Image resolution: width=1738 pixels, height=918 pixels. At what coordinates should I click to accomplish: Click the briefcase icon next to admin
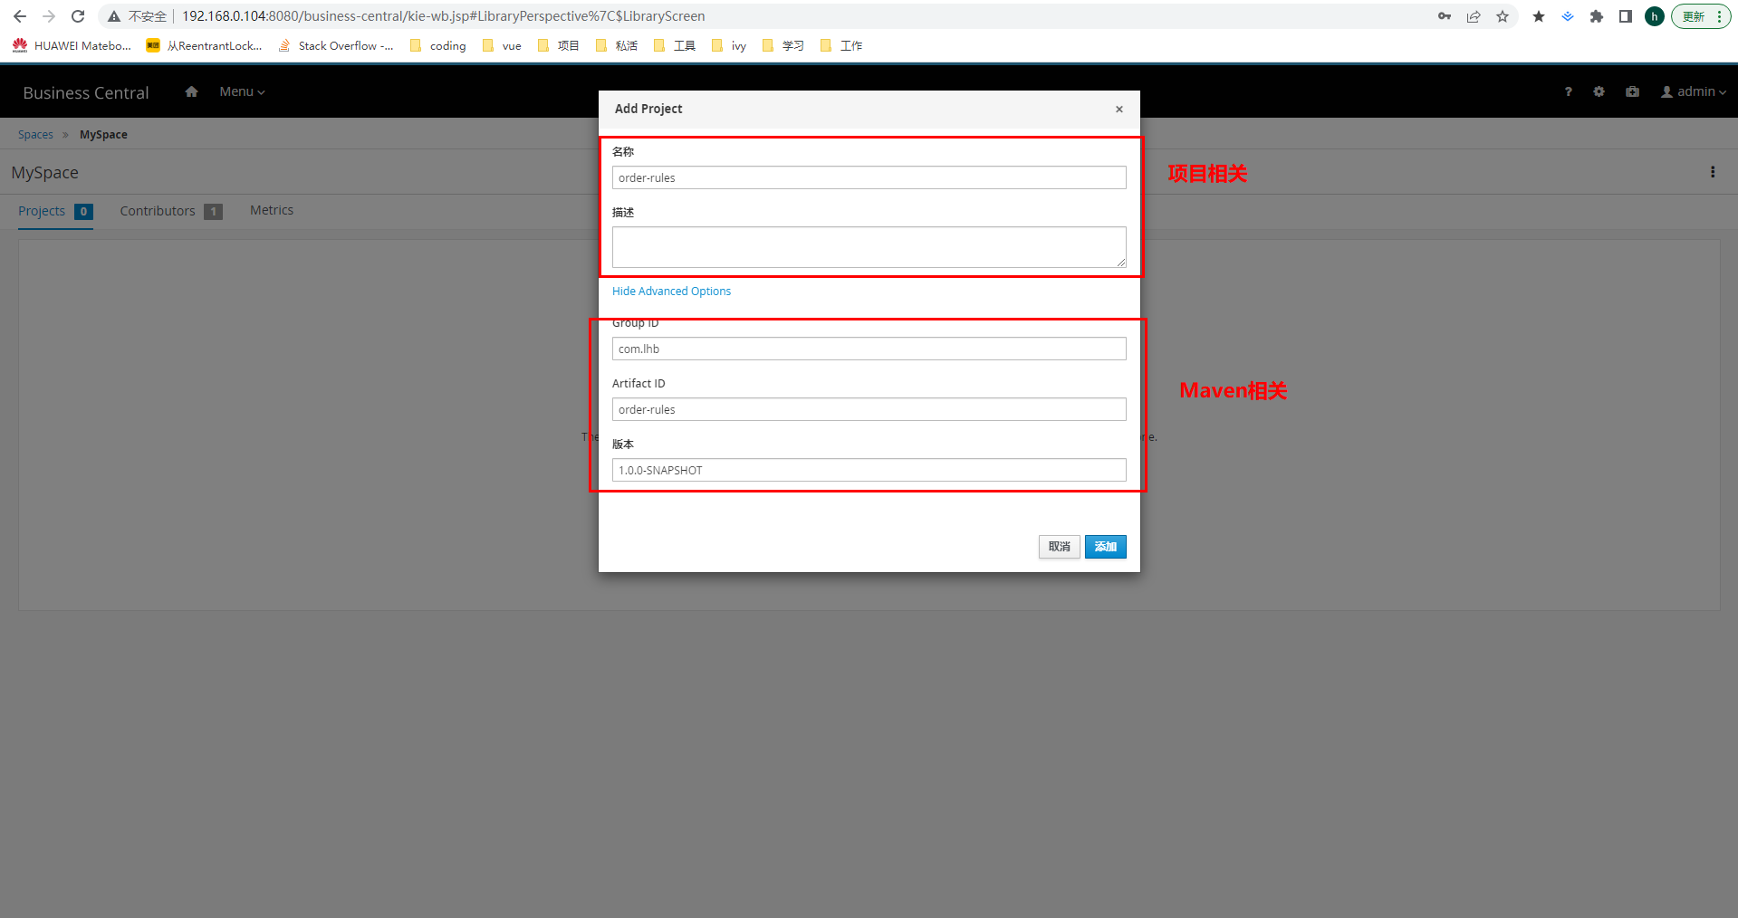coord(1632,91)
